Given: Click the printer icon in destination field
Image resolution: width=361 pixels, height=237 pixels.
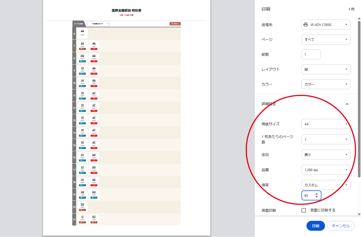Looking at the screenshot, I should click(x=306, y=25).
